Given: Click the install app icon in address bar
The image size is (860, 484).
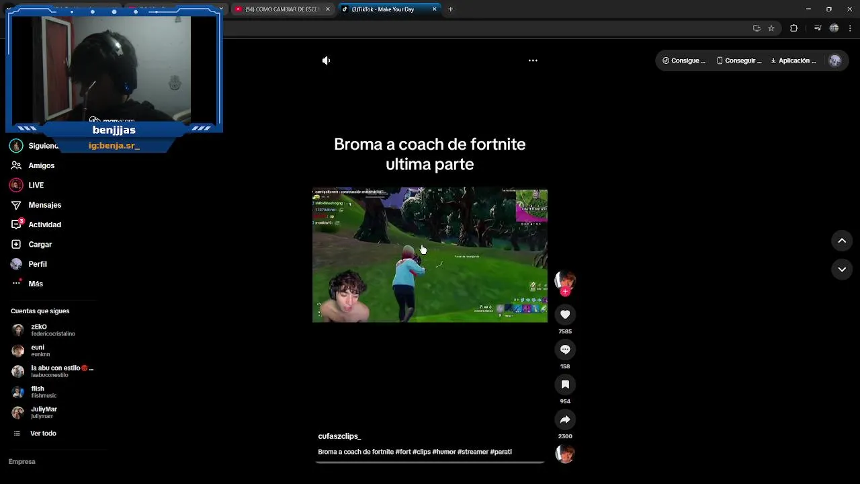Looking at the screenshot, I should tap(757, 28).
